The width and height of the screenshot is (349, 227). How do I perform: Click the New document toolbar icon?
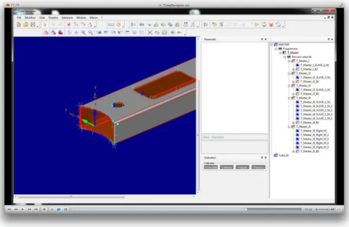[19, 24]
